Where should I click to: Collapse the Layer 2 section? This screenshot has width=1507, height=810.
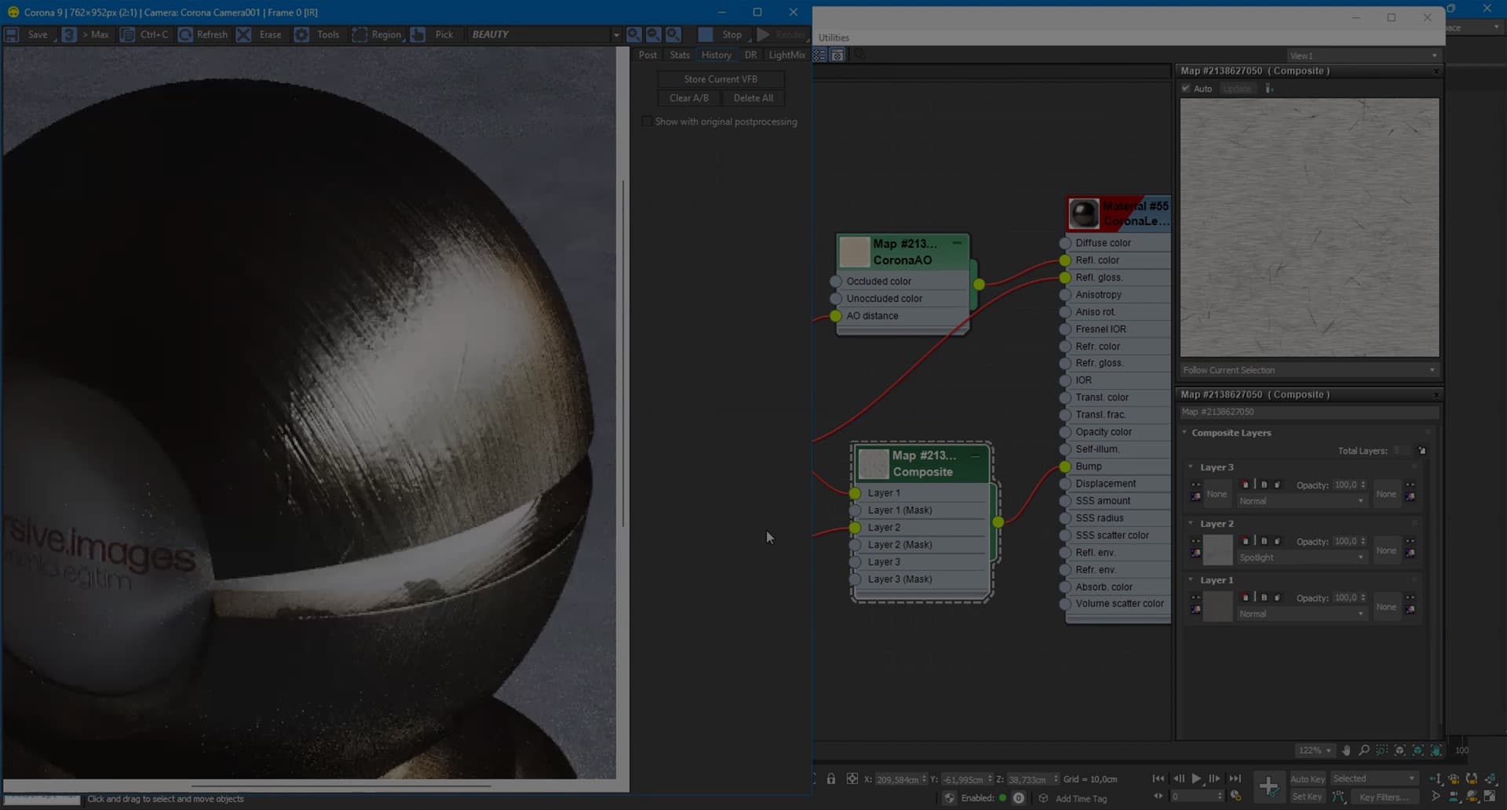1191,524
